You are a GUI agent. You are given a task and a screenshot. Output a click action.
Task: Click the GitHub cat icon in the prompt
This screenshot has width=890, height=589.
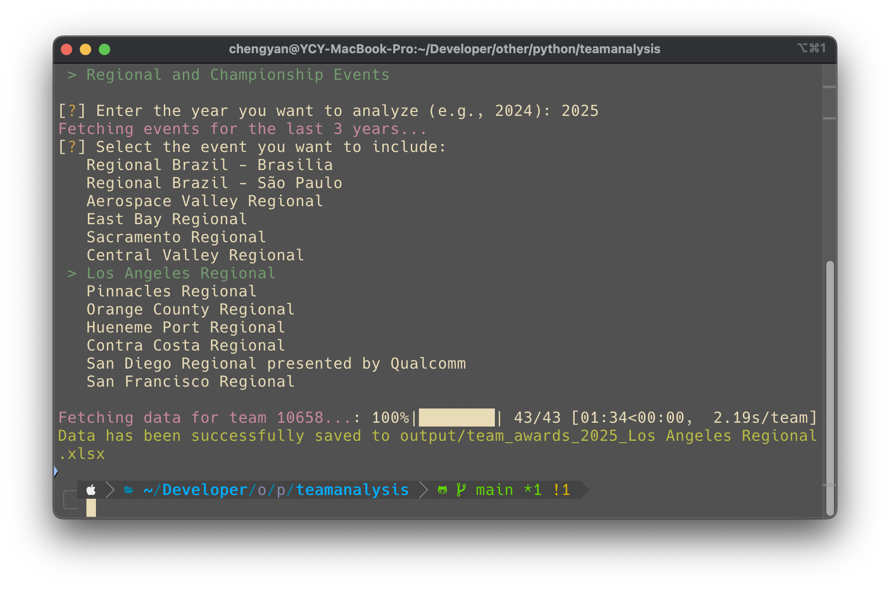[442, 490]
